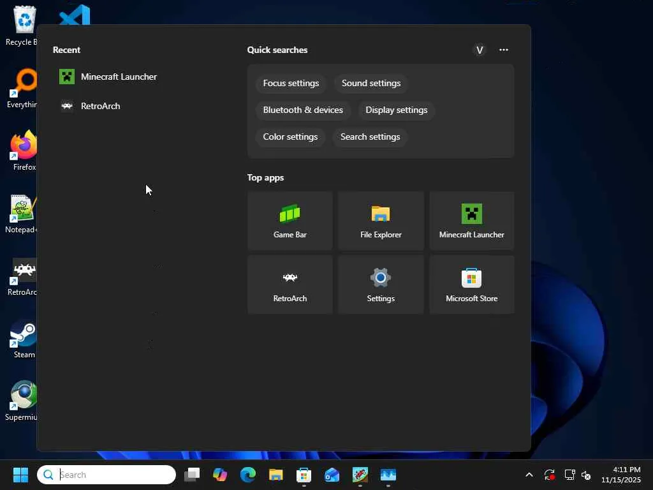Launch Minecraft Launcher tile in Top apps
The height and width of the screenshot is (490, 653).
pos(471,221)
